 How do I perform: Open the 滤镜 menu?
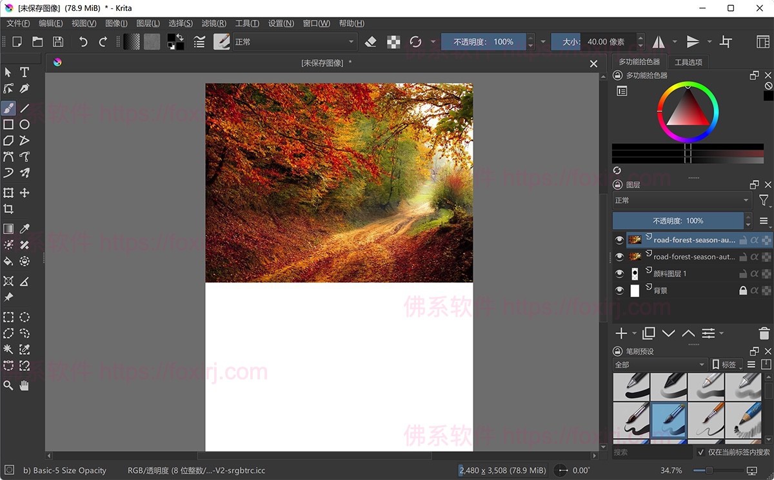click(213, 23)
